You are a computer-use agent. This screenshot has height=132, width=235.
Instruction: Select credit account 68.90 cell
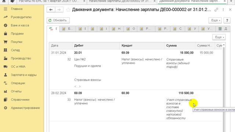coord(125,93)
